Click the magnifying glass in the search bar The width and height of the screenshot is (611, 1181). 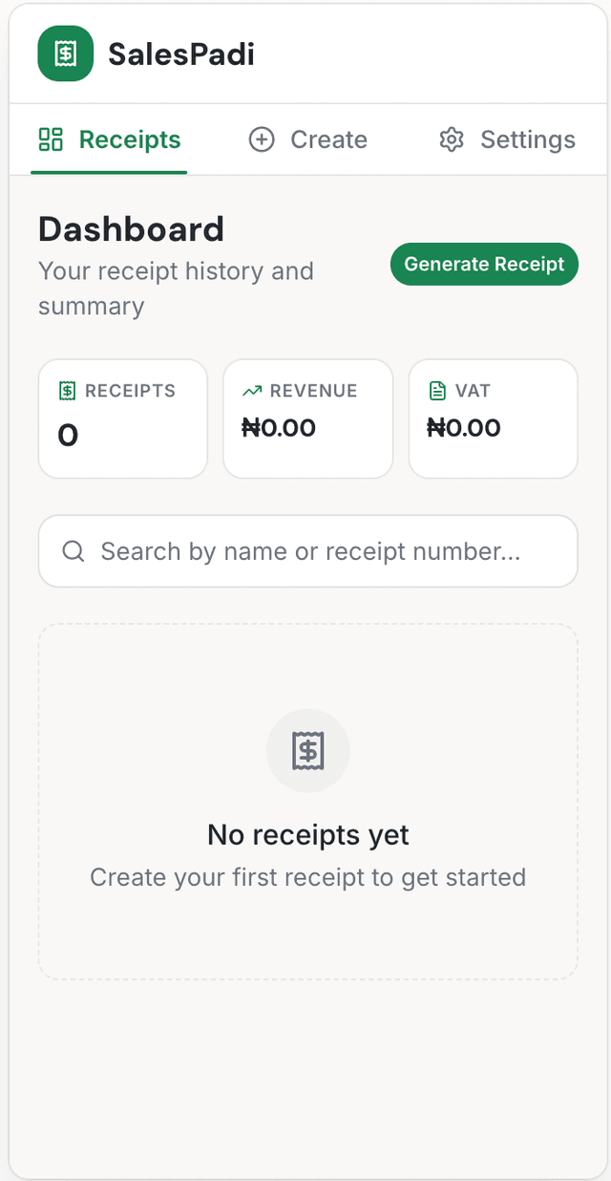coord(74,551)
